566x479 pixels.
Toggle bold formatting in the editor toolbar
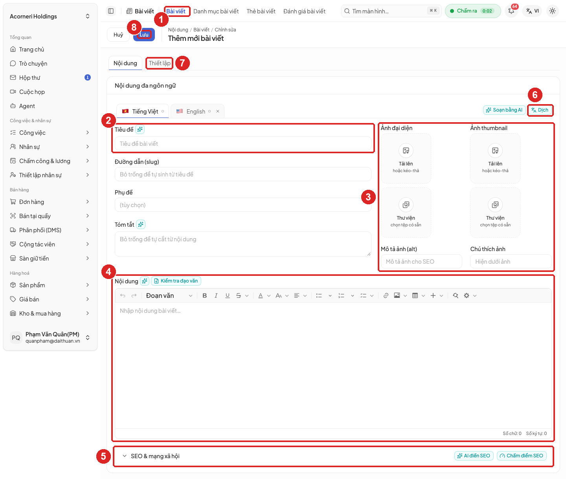pos(204,295)
